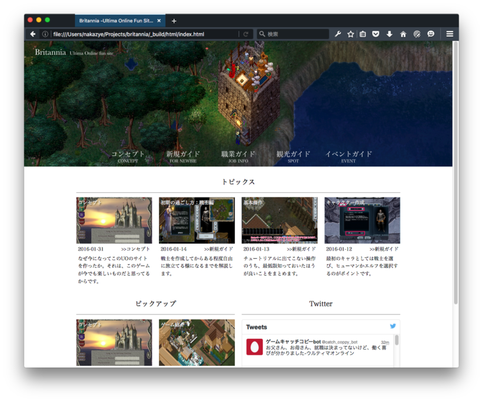The height and width of the screenshot is (402, 483).
Task: Follow the >>新規ガイド link beside 2016-01-14
Action: coord(218,249)
